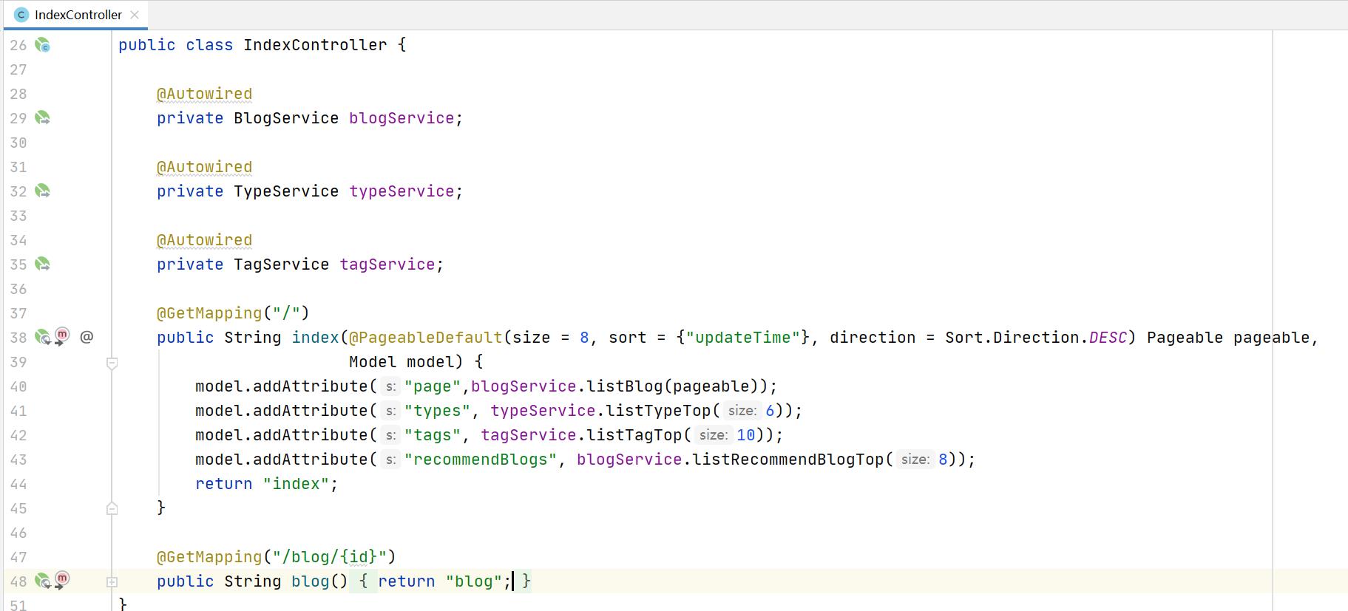Screen dimensions: 1348x611
Task: Click the @ annotation gutter marker on line 38
Action: pos(87,338)
